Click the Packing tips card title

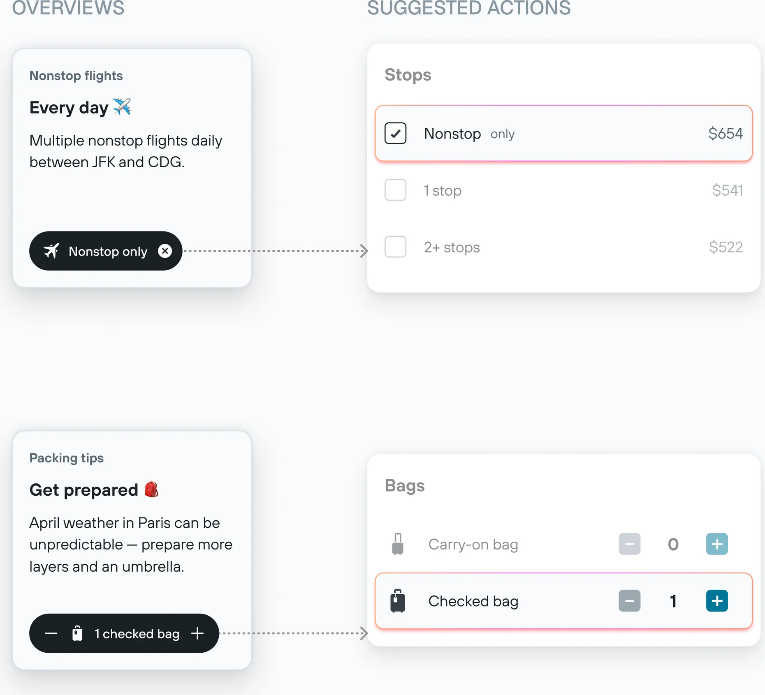pyautogui.click(x=66, y=458)
